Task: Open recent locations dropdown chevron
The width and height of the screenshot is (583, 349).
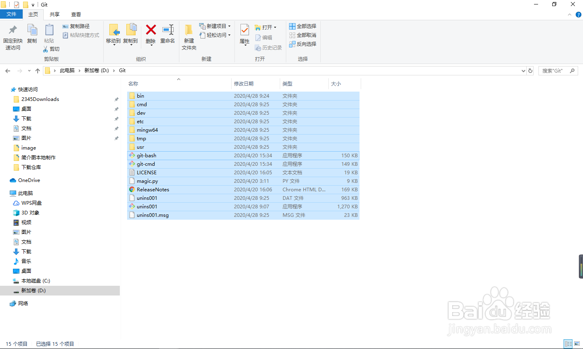Action: coord(29,71)
